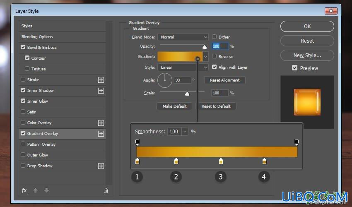Check the Reverse gradient option
352x207 pixels.
215,56
